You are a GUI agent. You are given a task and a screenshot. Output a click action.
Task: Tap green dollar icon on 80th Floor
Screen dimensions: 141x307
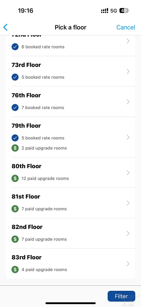point(15,178)
